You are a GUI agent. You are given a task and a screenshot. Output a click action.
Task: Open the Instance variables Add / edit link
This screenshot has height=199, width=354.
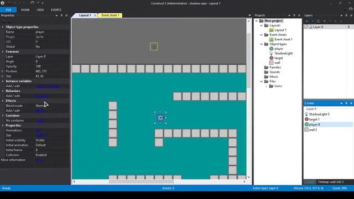click(48, 86)
